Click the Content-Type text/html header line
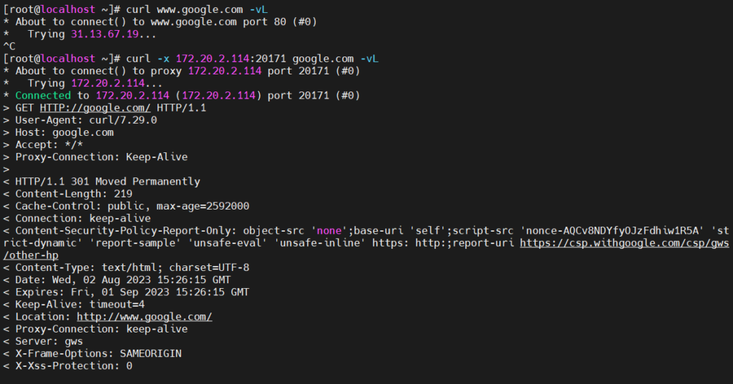Screen dimensions: 733x384 pos(132,267)
